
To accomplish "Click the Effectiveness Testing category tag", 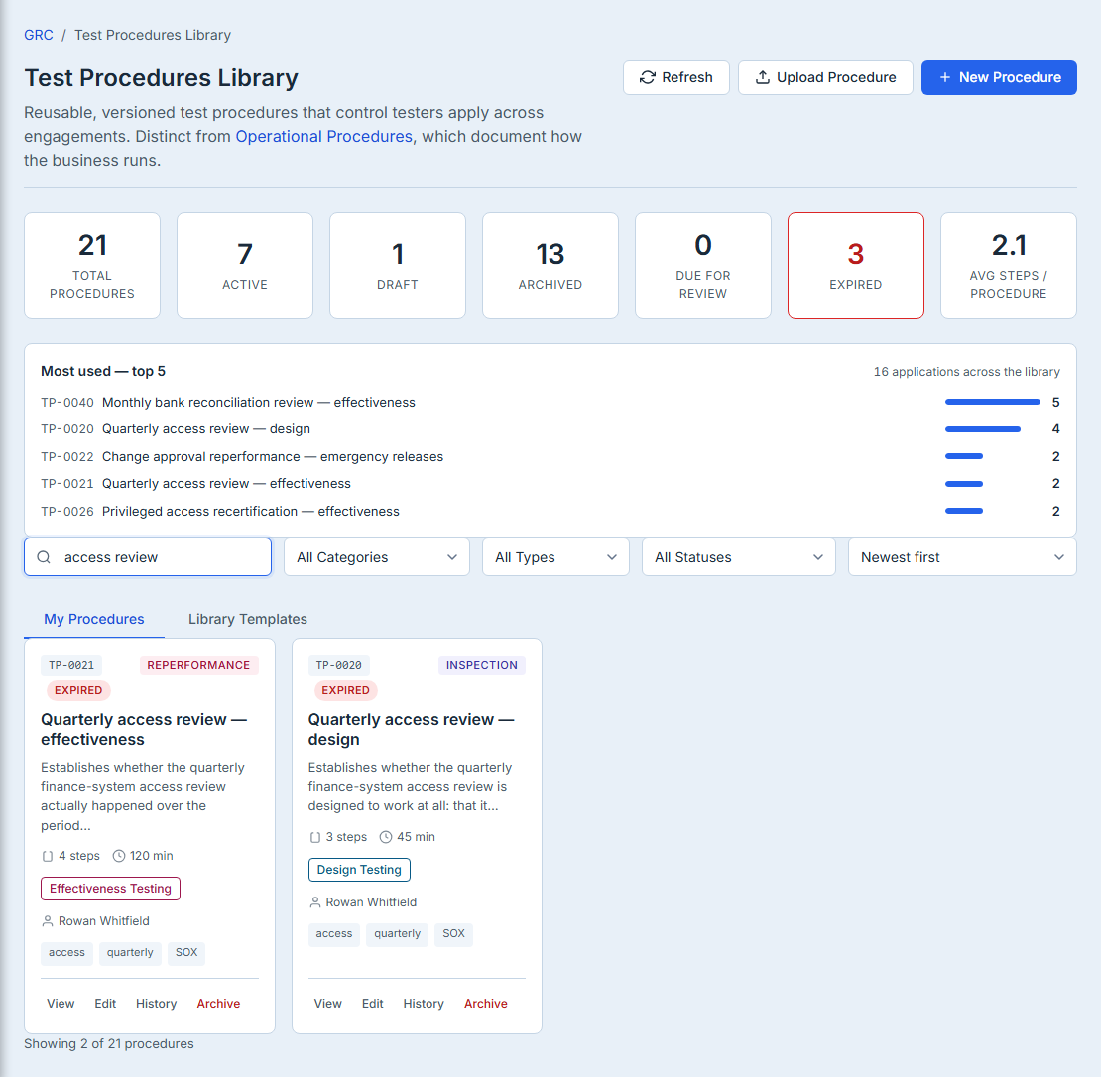I will [x=110, y=889].
